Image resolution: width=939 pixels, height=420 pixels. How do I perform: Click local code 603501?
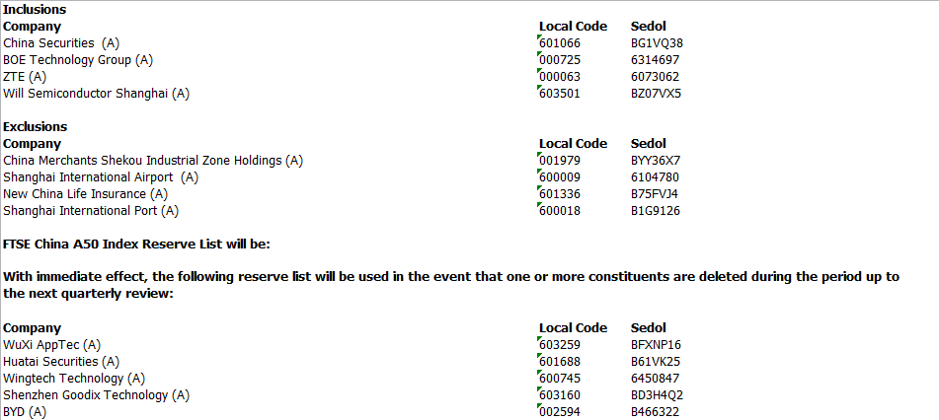coord(562,94)
